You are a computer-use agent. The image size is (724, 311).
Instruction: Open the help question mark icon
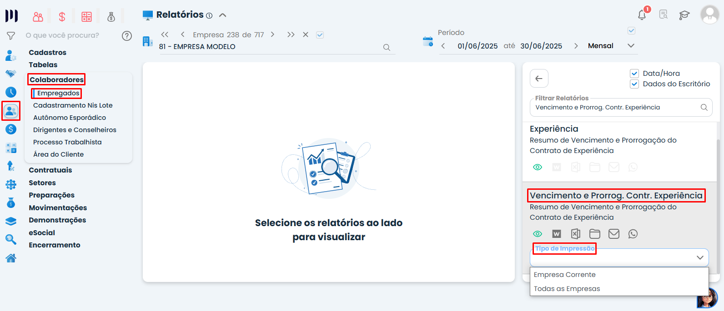(127, 36)
